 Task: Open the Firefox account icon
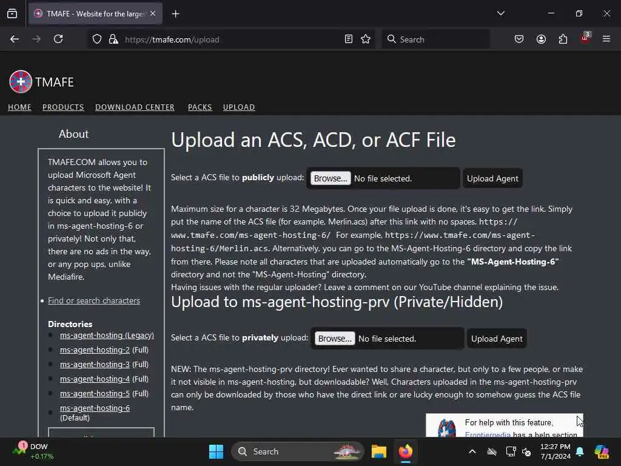click(541, 39)
